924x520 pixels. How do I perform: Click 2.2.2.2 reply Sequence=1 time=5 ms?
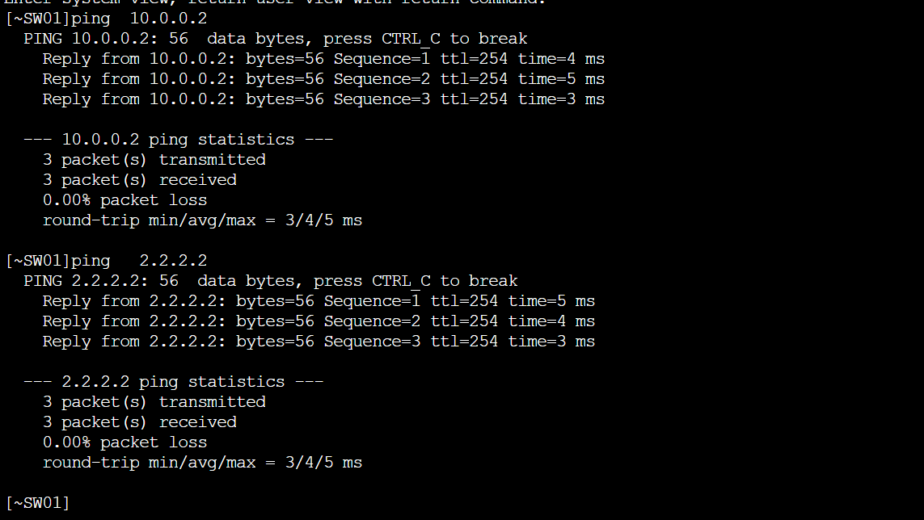[x=319, y=301]
